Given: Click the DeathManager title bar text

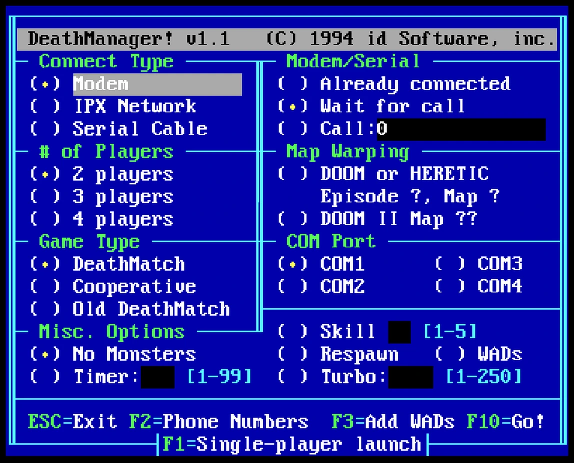Looking at the screenshot, I should click(292, 39).
